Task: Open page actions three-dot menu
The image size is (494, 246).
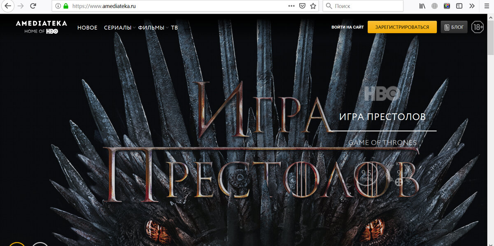Action: pos(291,6)
